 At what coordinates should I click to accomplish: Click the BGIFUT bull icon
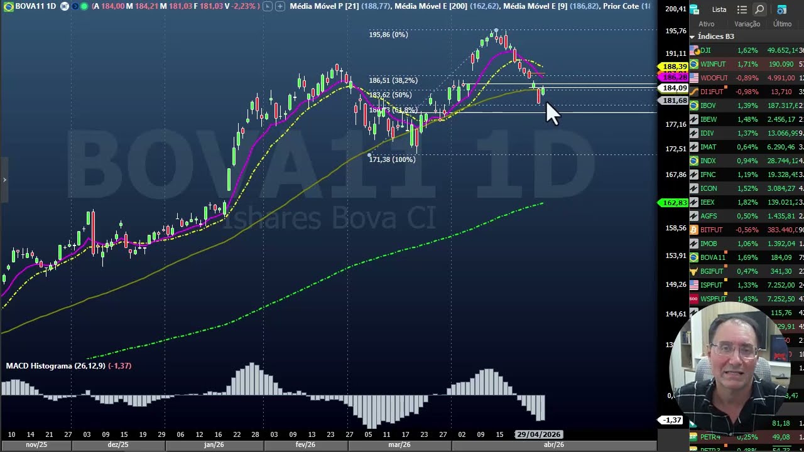[x=694, y=271]
